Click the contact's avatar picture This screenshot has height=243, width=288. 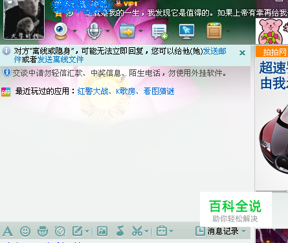point(24,19)
